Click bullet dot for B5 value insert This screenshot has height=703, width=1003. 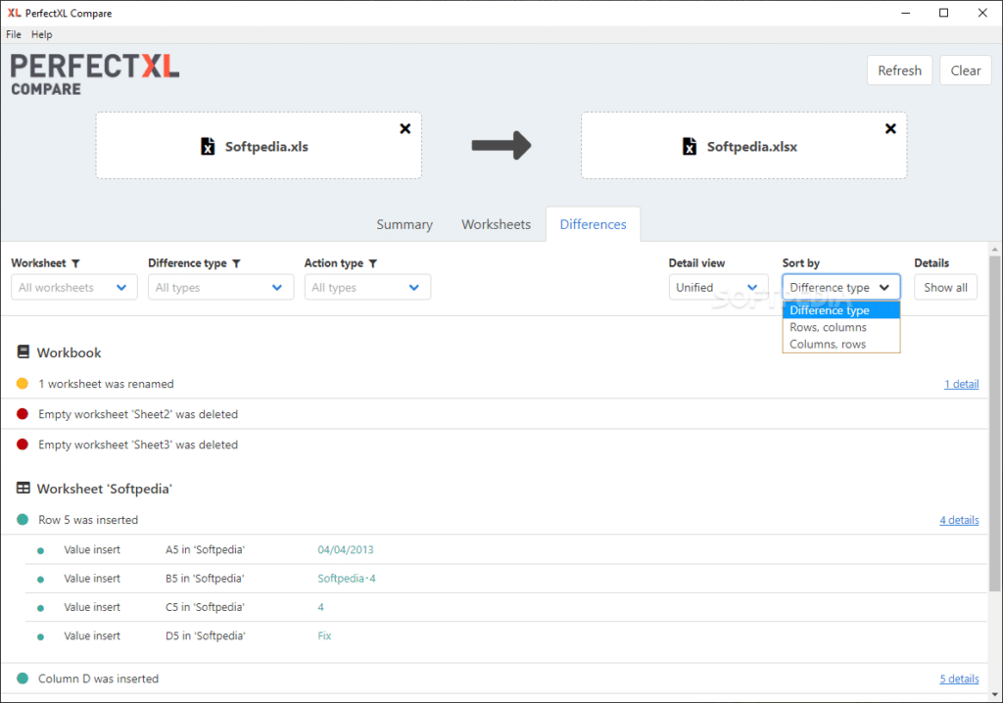click(x=40, y=580)
